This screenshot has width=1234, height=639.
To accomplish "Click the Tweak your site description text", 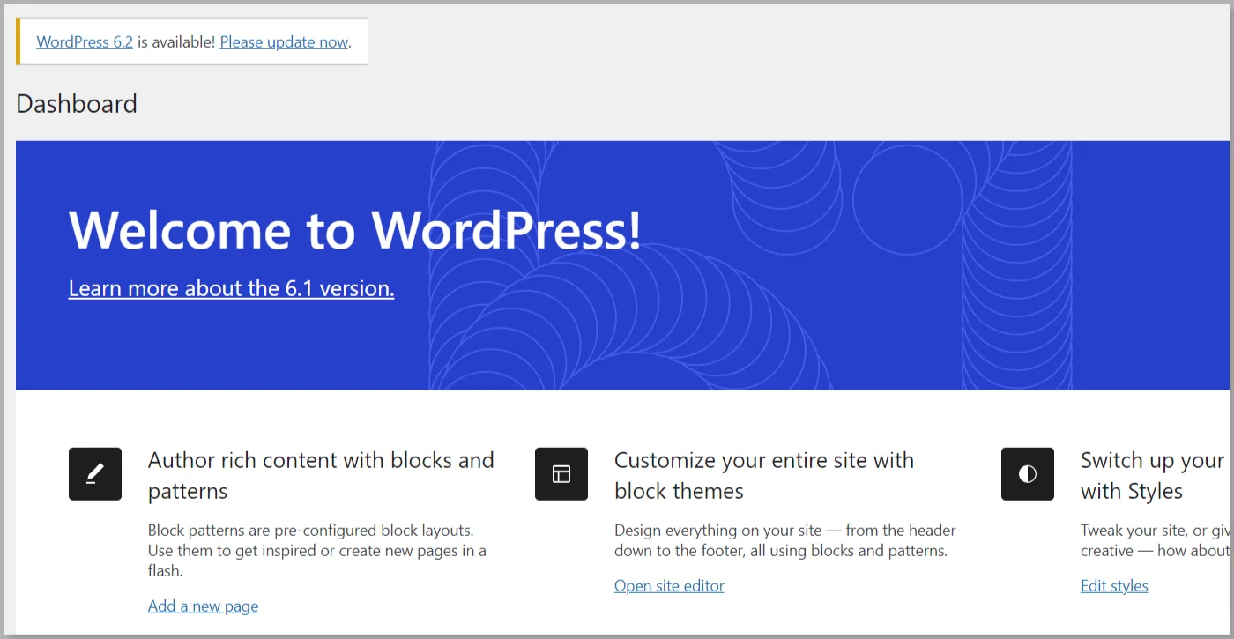I will 1155,540.
